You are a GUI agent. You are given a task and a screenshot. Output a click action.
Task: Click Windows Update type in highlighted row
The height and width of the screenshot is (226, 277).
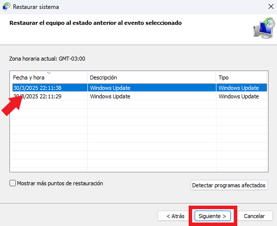239,88
